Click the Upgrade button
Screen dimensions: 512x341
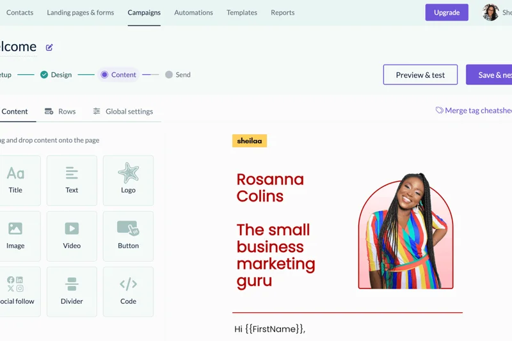[x=447, y=12]
